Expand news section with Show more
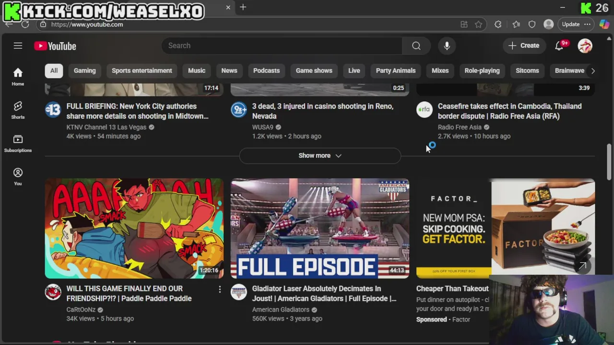Screen dimensions: 614x345 (x=320, y=155)
